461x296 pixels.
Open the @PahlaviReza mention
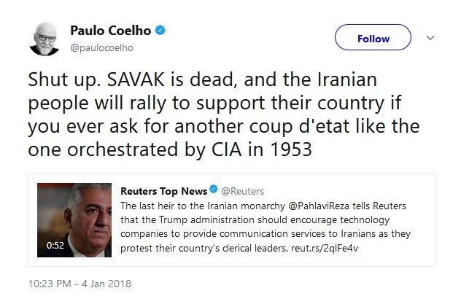coord(319,206)
